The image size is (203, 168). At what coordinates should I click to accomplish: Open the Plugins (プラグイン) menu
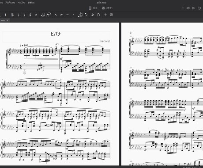tap(10, 3)
